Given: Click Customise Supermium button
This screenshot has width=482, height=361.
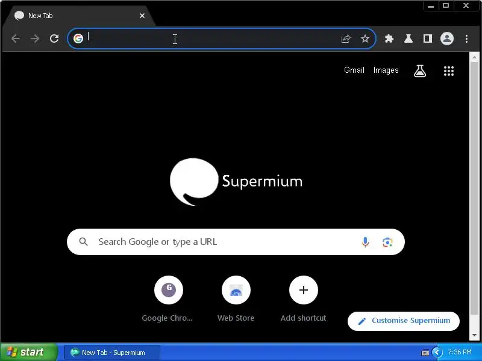Looking at the screenshot, I should pos(403,321).
